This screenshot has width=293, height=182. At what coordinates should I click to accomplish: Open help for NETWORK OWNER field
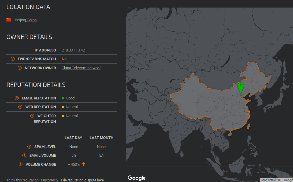click(x=20, y=68)
